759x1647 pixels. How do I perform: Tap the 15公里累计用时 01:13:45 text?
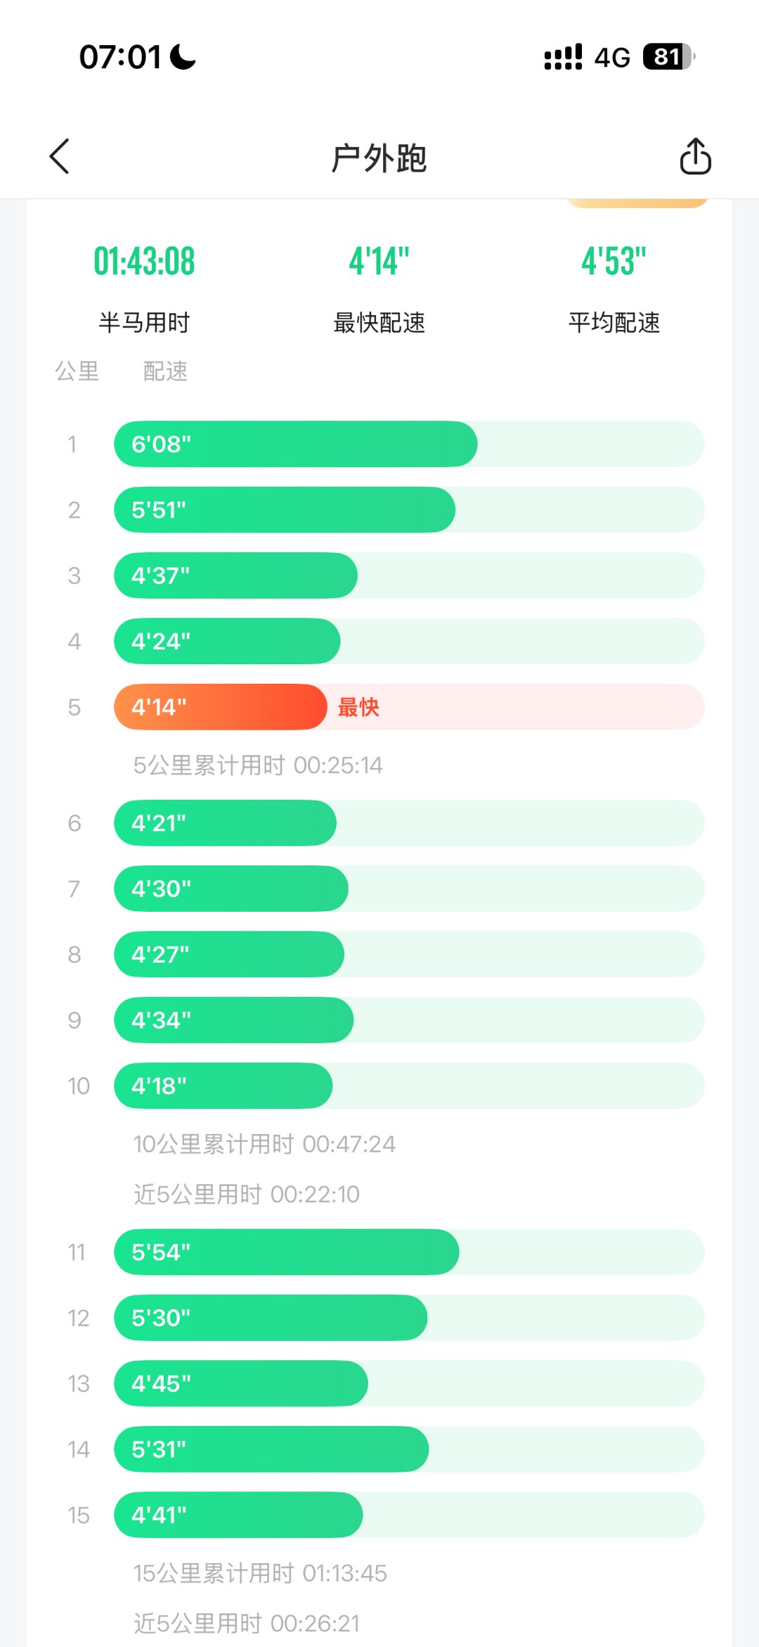click(260, 1574)
